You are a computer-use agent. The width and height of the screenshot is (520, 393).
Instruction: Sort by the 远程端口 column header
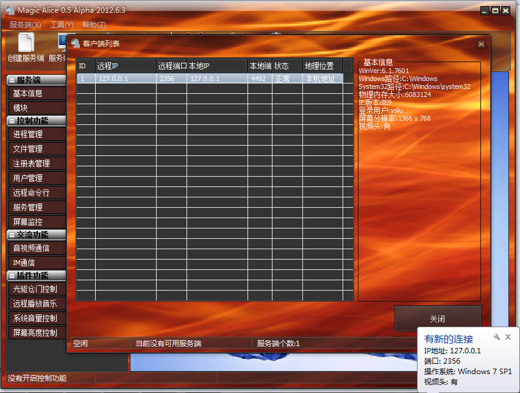[171, 66]
